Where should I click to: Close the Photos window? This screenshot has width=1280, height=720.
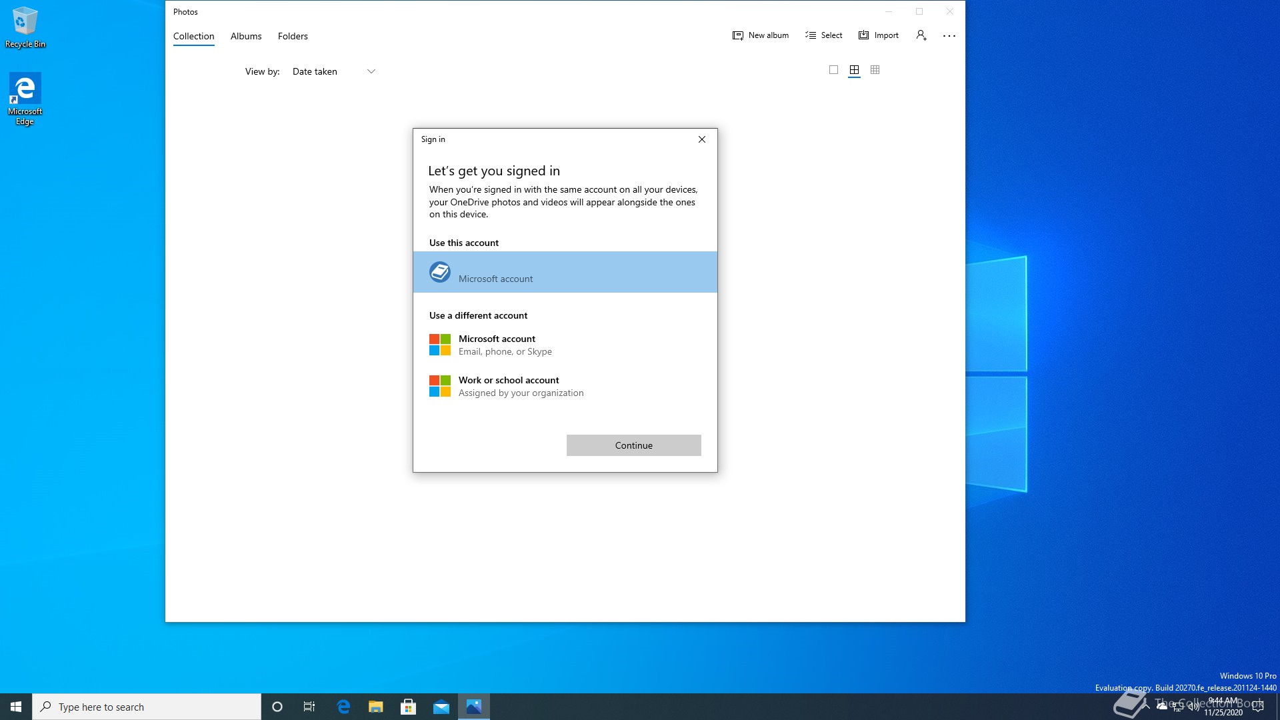click(x=950, y=11)
